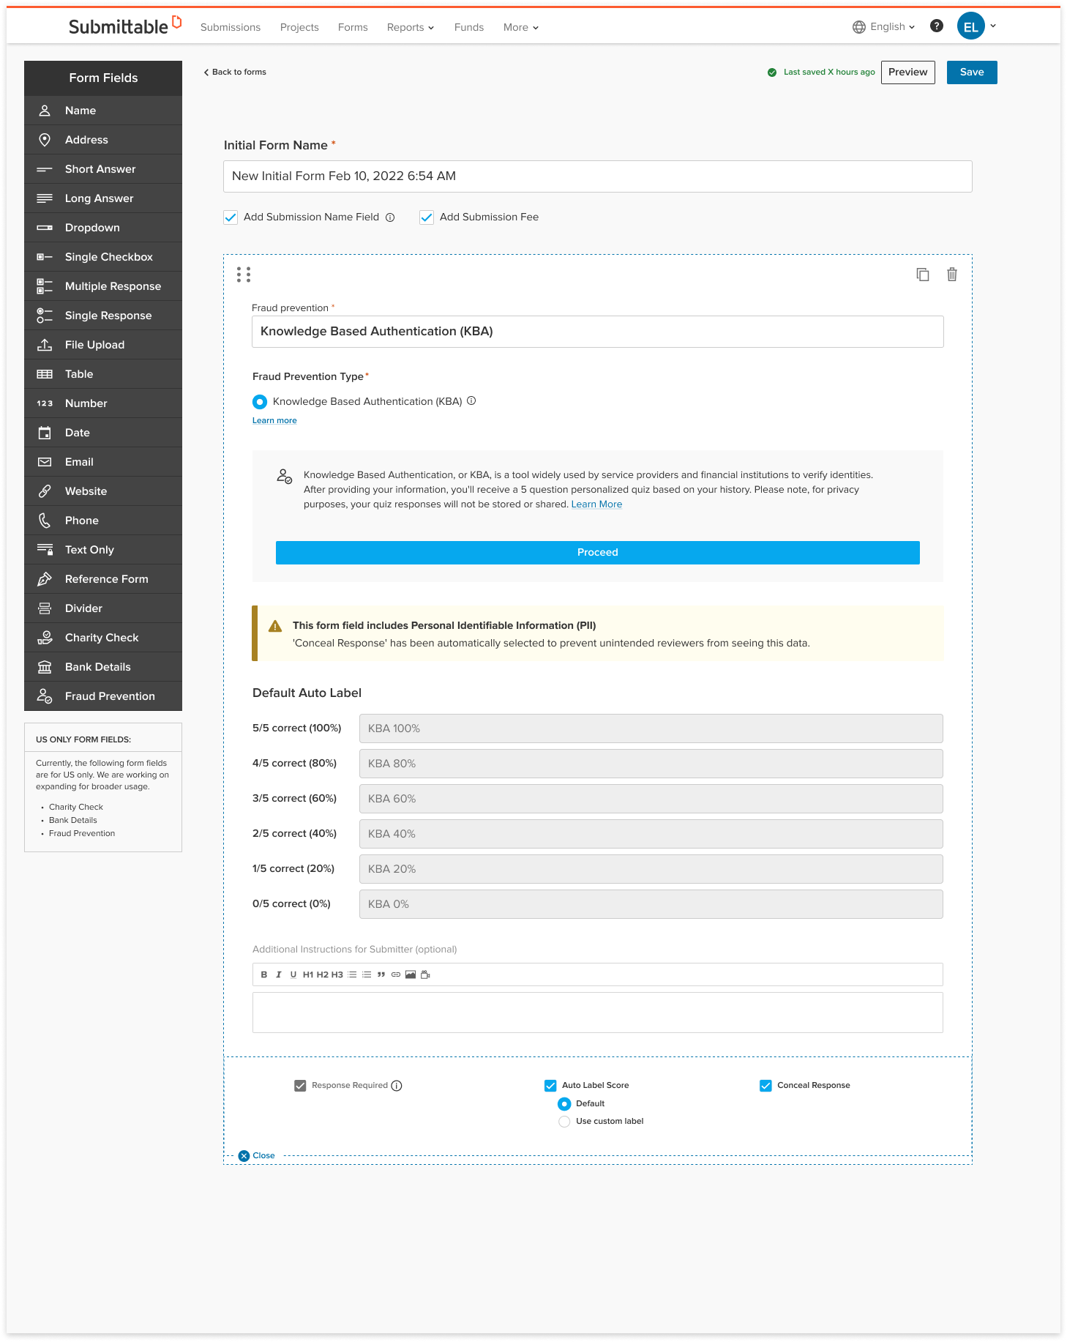
Task: Add a Text Only field
Action: (103, 550)
